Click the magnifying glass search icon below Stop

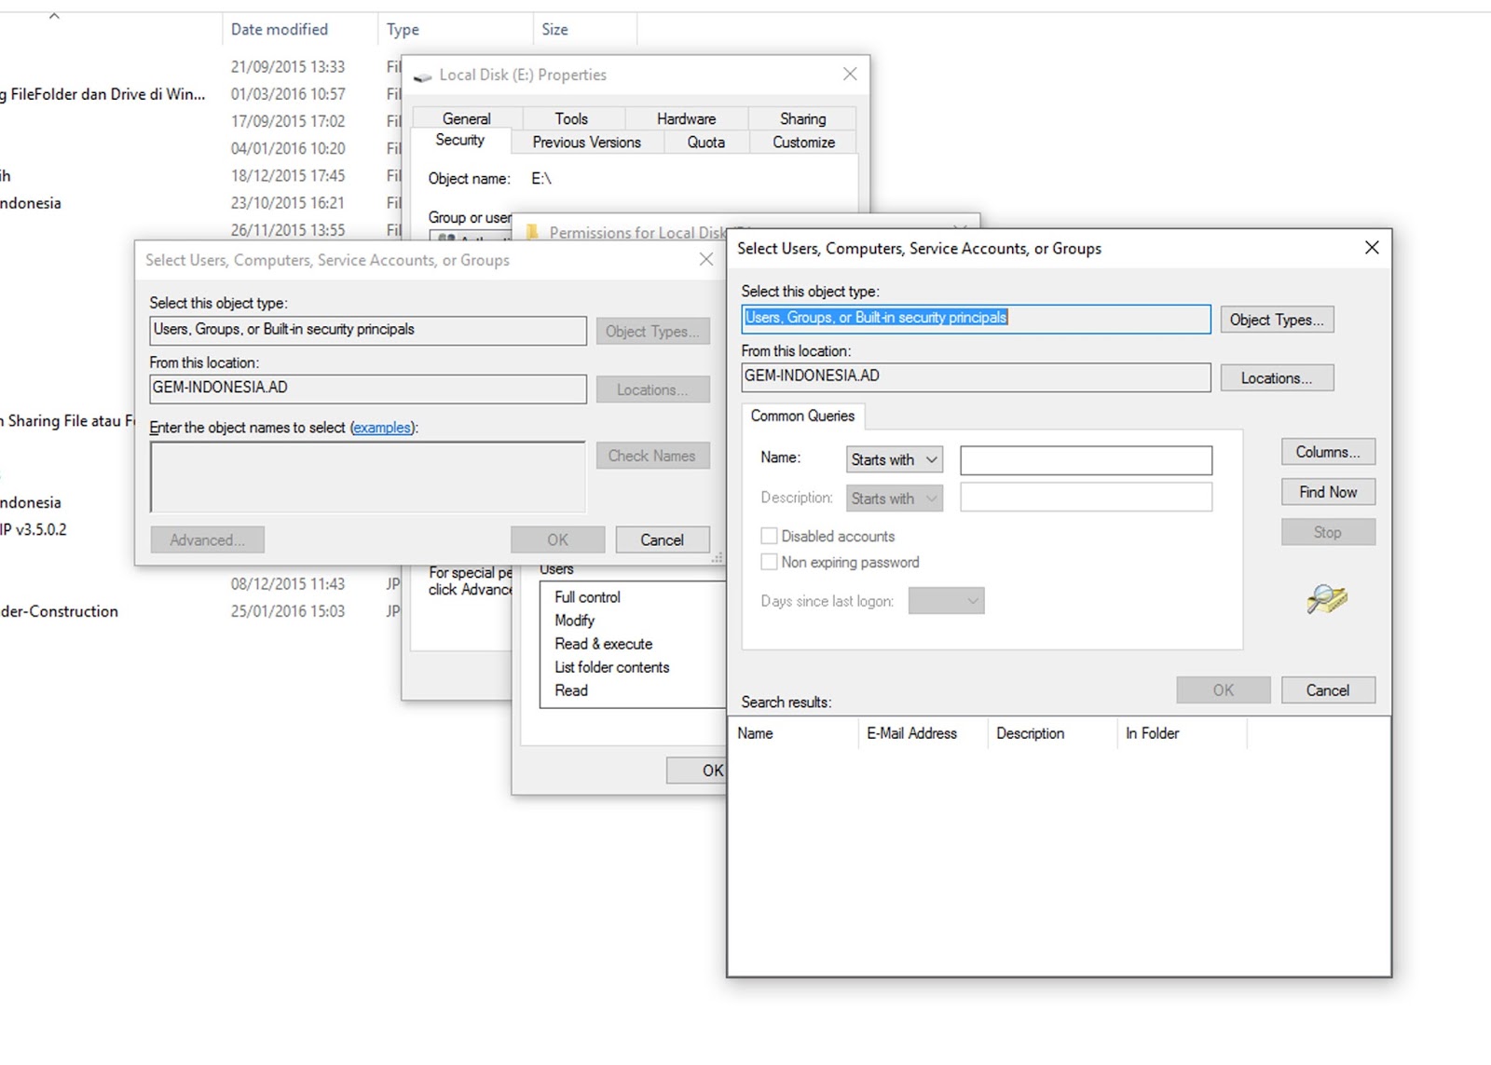pyautogui.click(x=1327, y=601)
